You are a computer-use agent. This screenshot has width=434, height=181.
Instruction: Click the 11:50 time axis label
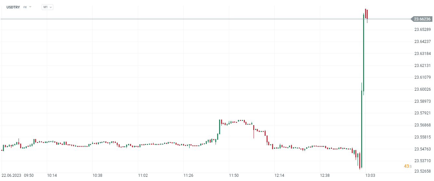(x=234, y=175)
